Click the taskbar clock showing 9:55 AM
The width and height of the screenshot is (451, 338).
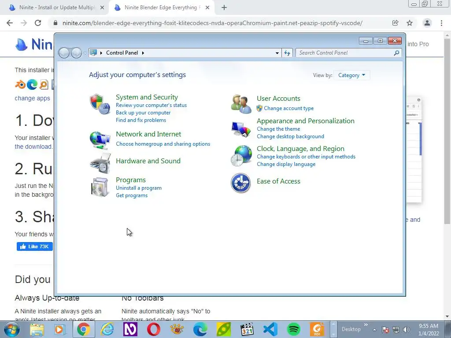pyautogui.click(x=429, y=330)
